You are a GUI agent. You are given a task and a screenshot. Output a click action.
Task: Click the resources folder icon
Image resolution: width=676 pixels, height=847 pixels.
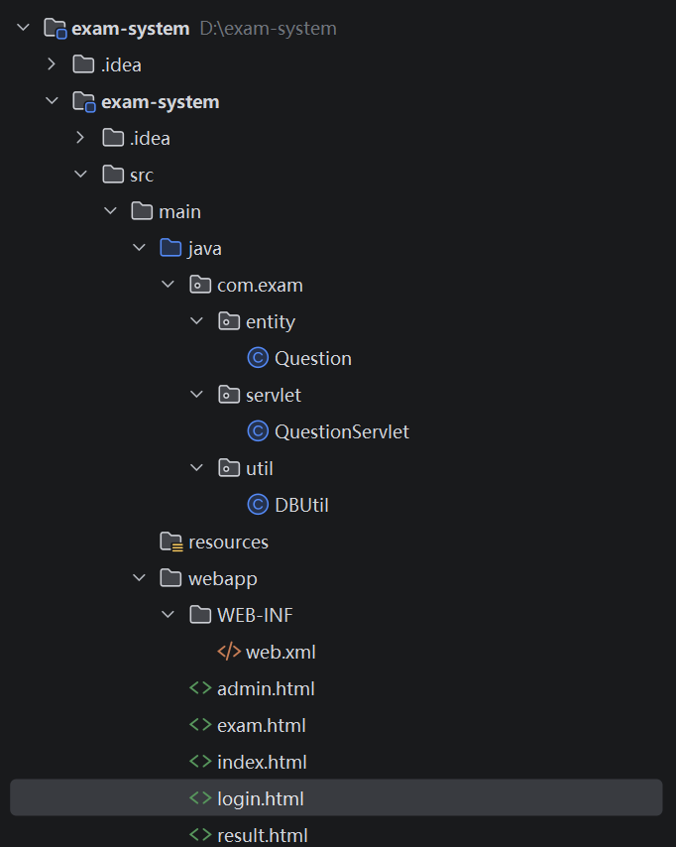[x=171, y=542]
